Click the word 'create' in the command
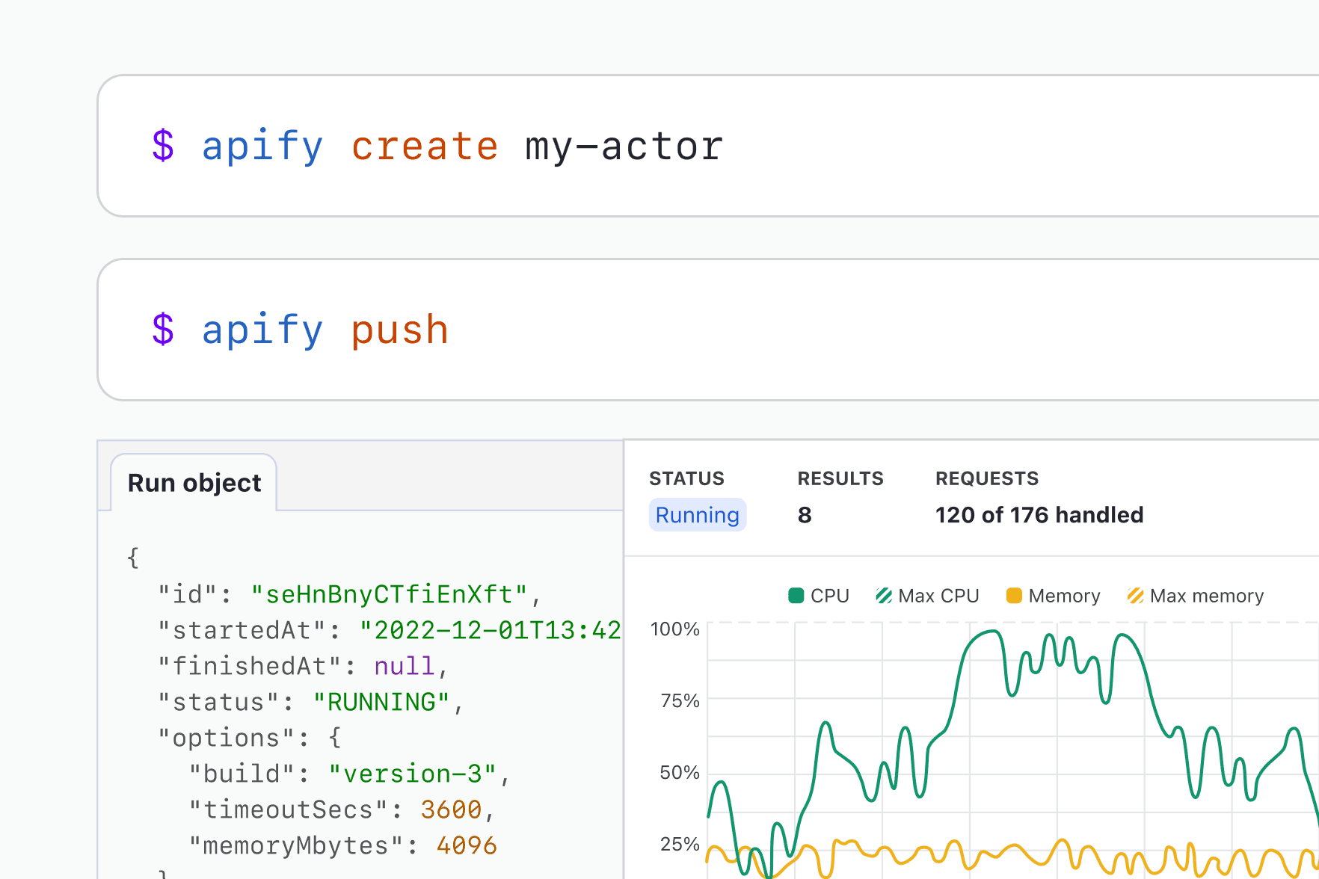Image resolution: width=1319 pixels, height=879 pixels. (425, 146)
